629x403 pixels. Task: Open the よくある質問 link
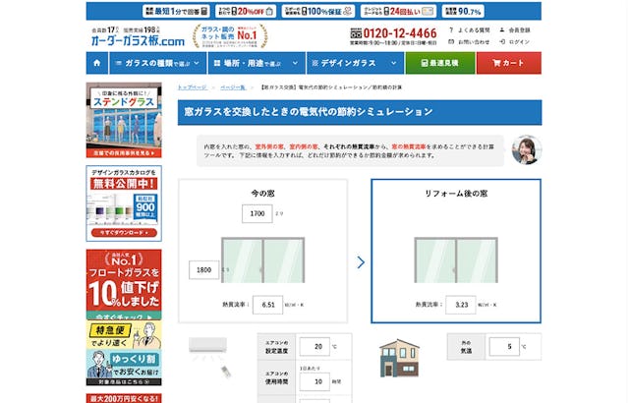pyautogui.click(x=474, y=30)
